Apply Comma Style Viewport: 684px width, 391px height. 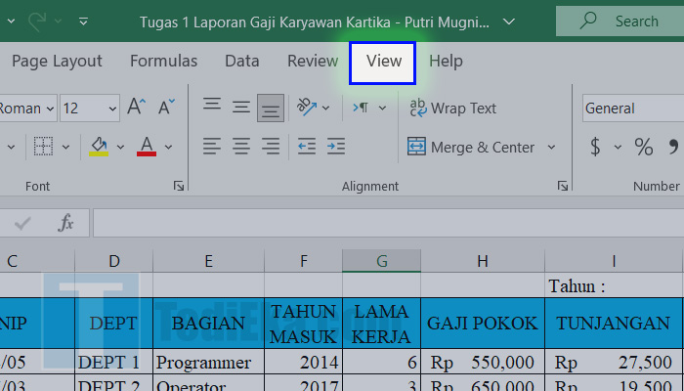(673, 147)
